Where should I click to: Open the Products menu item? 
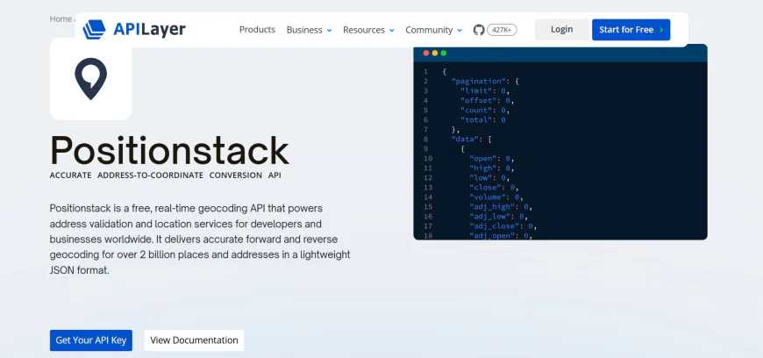point(257,30)
